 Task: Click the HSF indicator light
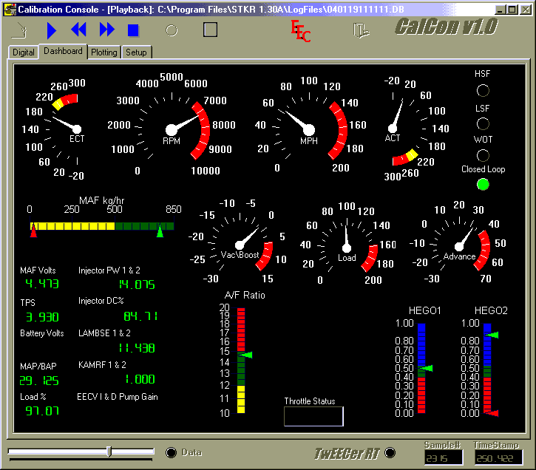pyautogui.click(x=483, y=90)
